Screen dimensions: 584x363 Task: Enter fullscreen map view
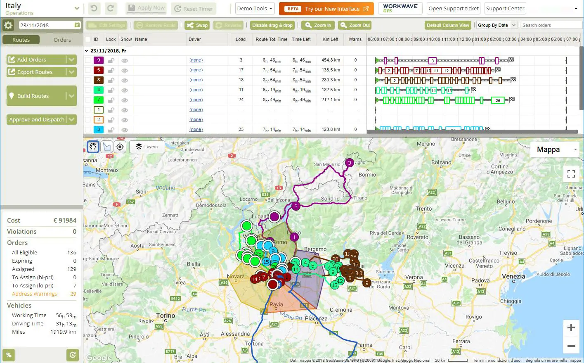pyautogui.click(x=571, y=174)
